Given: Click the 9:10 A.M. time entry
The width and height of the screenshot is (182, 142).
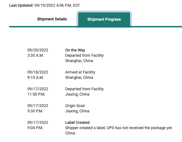Looking at the screenshot, I should click(36, 77).
